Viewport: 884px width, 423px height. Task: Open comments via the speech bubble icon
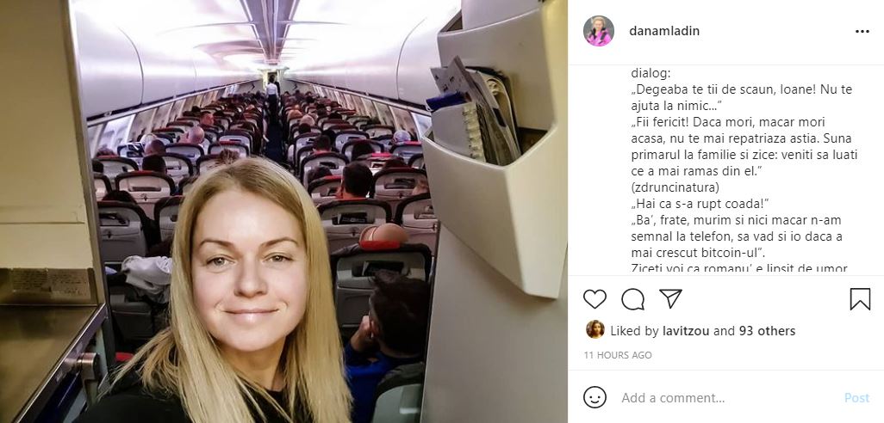(632, 299)
